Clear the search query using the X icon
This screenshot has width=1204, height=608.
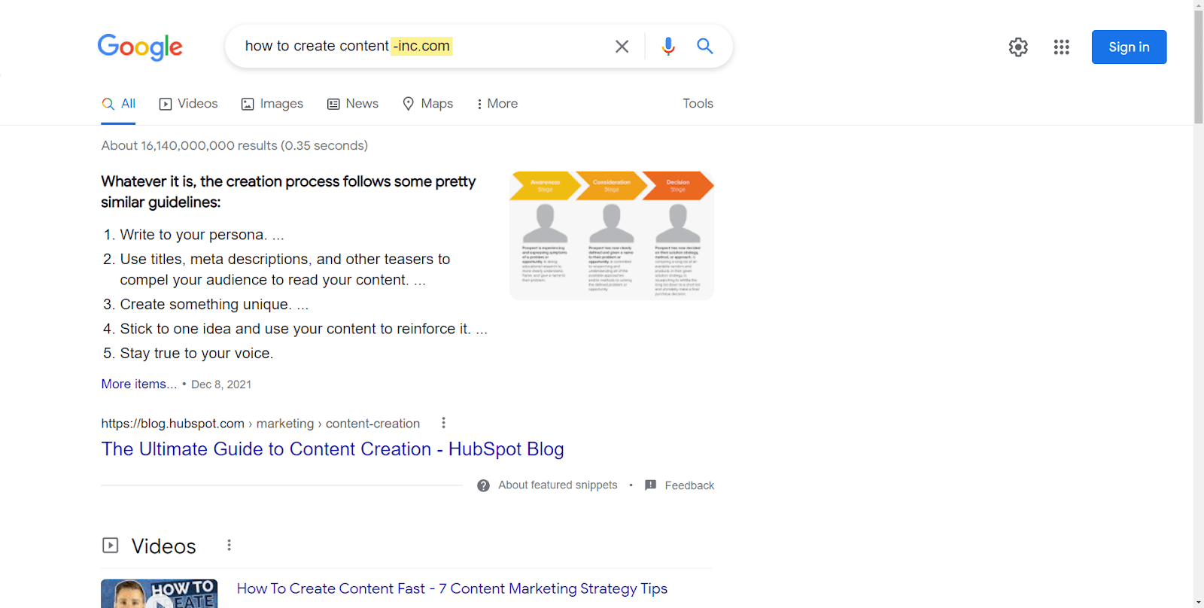coord(622,46)
